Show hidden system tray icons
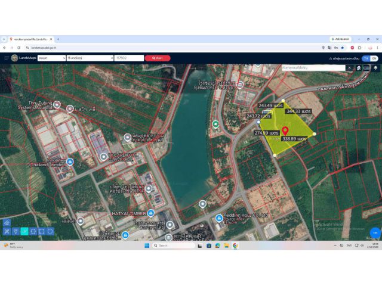Viewport: 382px width, 286px height. point(335,245)
